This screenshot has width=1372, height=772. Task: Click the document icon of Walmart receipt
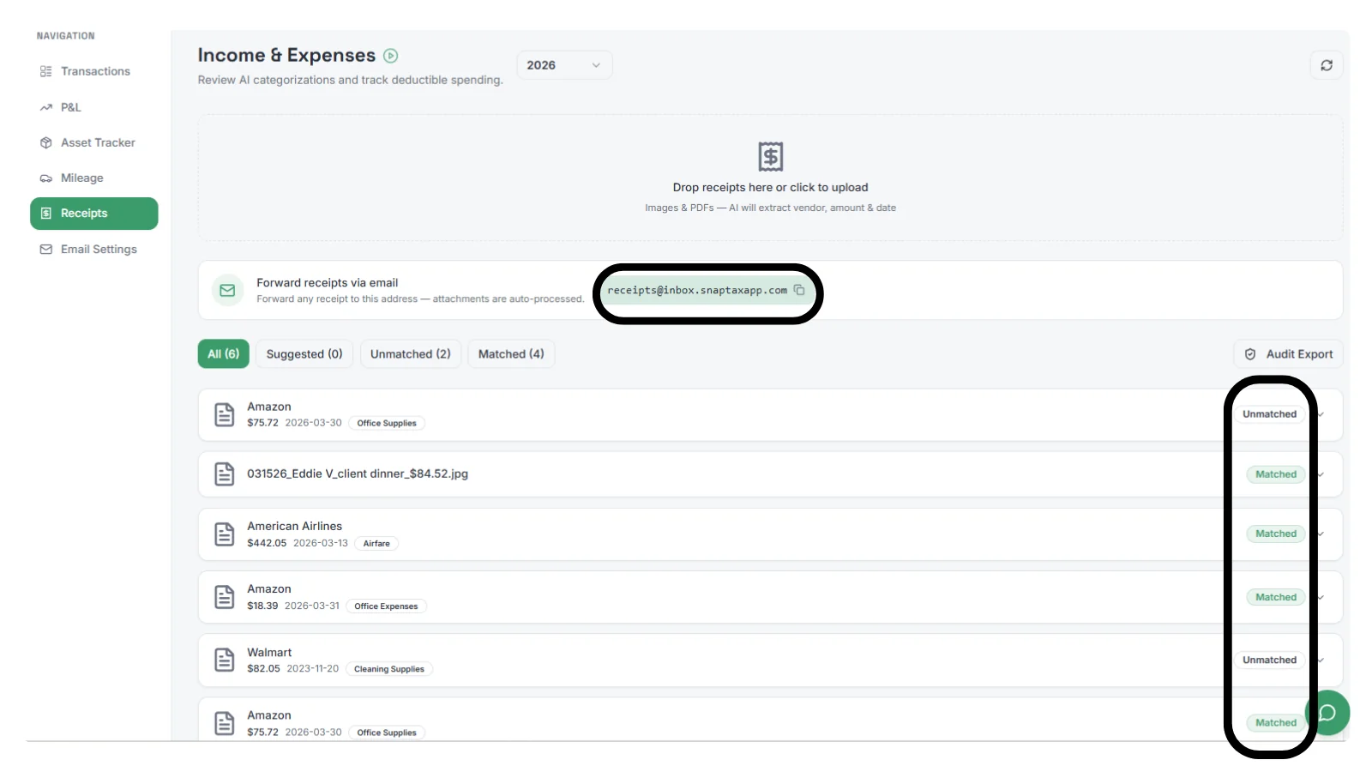[225, 660]
